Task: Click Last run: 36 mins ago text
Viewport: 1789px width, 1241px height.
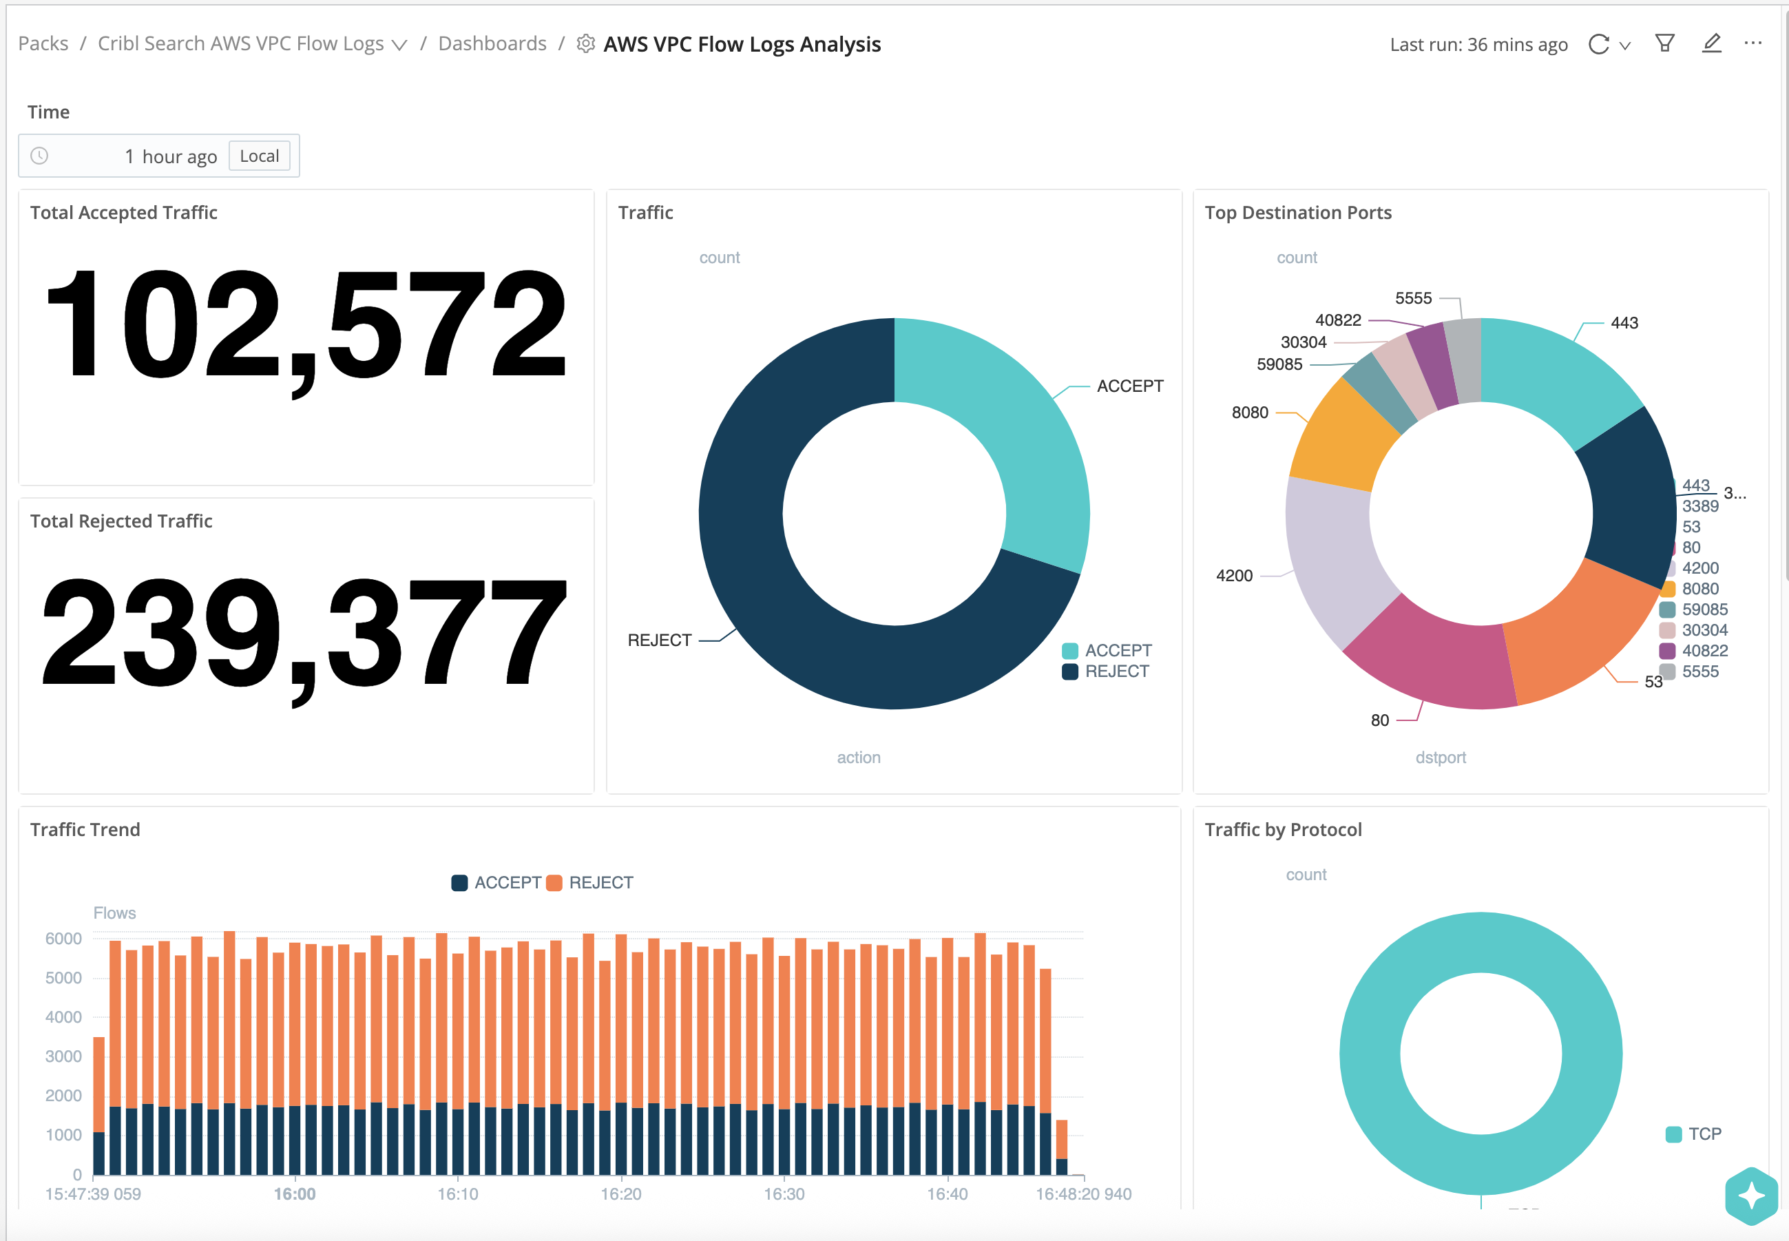Action: coord(1478,44)
